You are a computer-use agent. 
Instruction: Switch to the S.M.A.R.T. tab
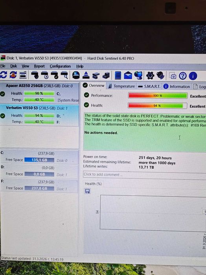click(x=149, y=86)
